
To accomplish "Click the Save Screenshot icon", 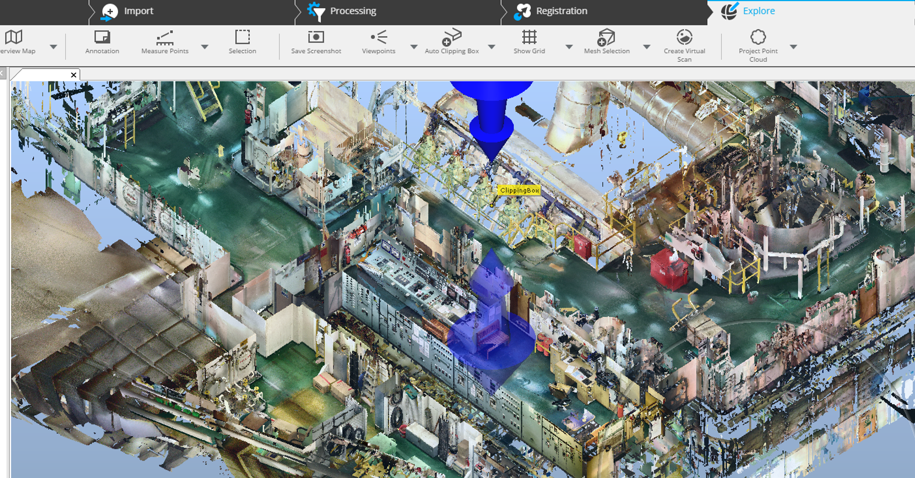I will (x=315, y=38).
